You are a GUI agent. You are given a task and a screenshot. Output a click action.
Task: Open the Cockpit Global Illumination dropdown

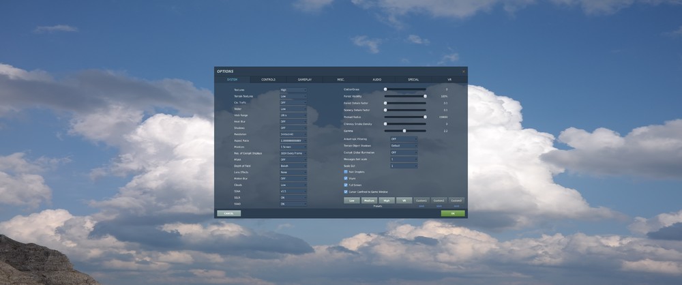tap(404, 153)
